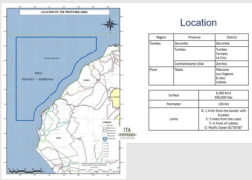The width and height of the screenshot is (252, 180).
Task: Click the SYMBOLS legend heading
Action: point(107,122)
